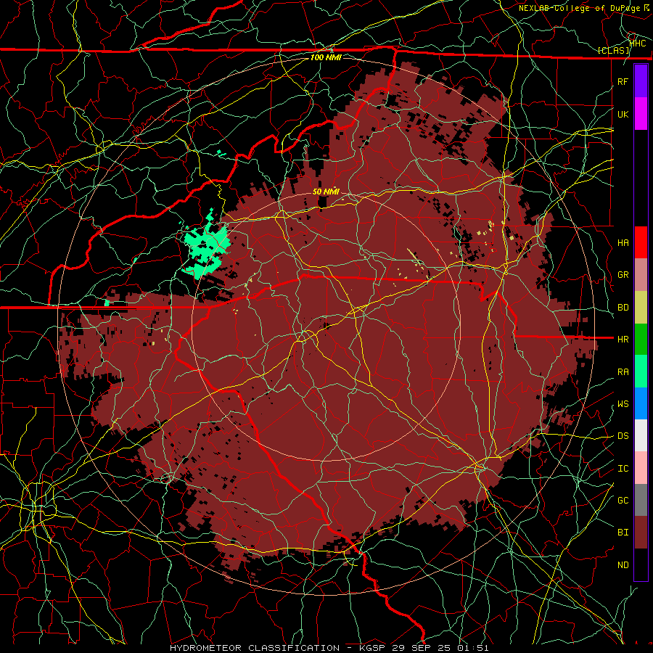Screen dimensions: 653x653
Task: Click the HYDROMETEOR CLASSIFICATION title text
Action: coord(255,648)
